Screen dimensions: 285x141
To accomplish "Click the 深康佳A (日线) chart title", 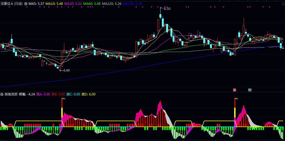I will [12, 4].
